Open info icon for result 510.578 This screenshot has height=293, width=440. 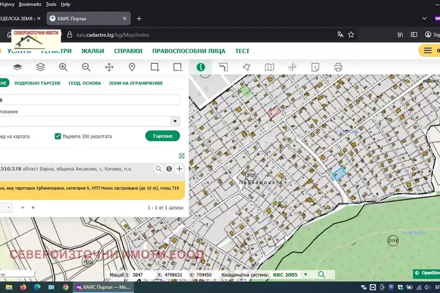[169, 169]
